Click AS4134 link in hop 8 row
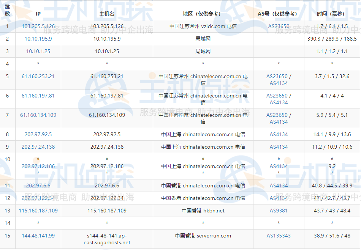The image size is (361, 250). click(x=279, y=134)
